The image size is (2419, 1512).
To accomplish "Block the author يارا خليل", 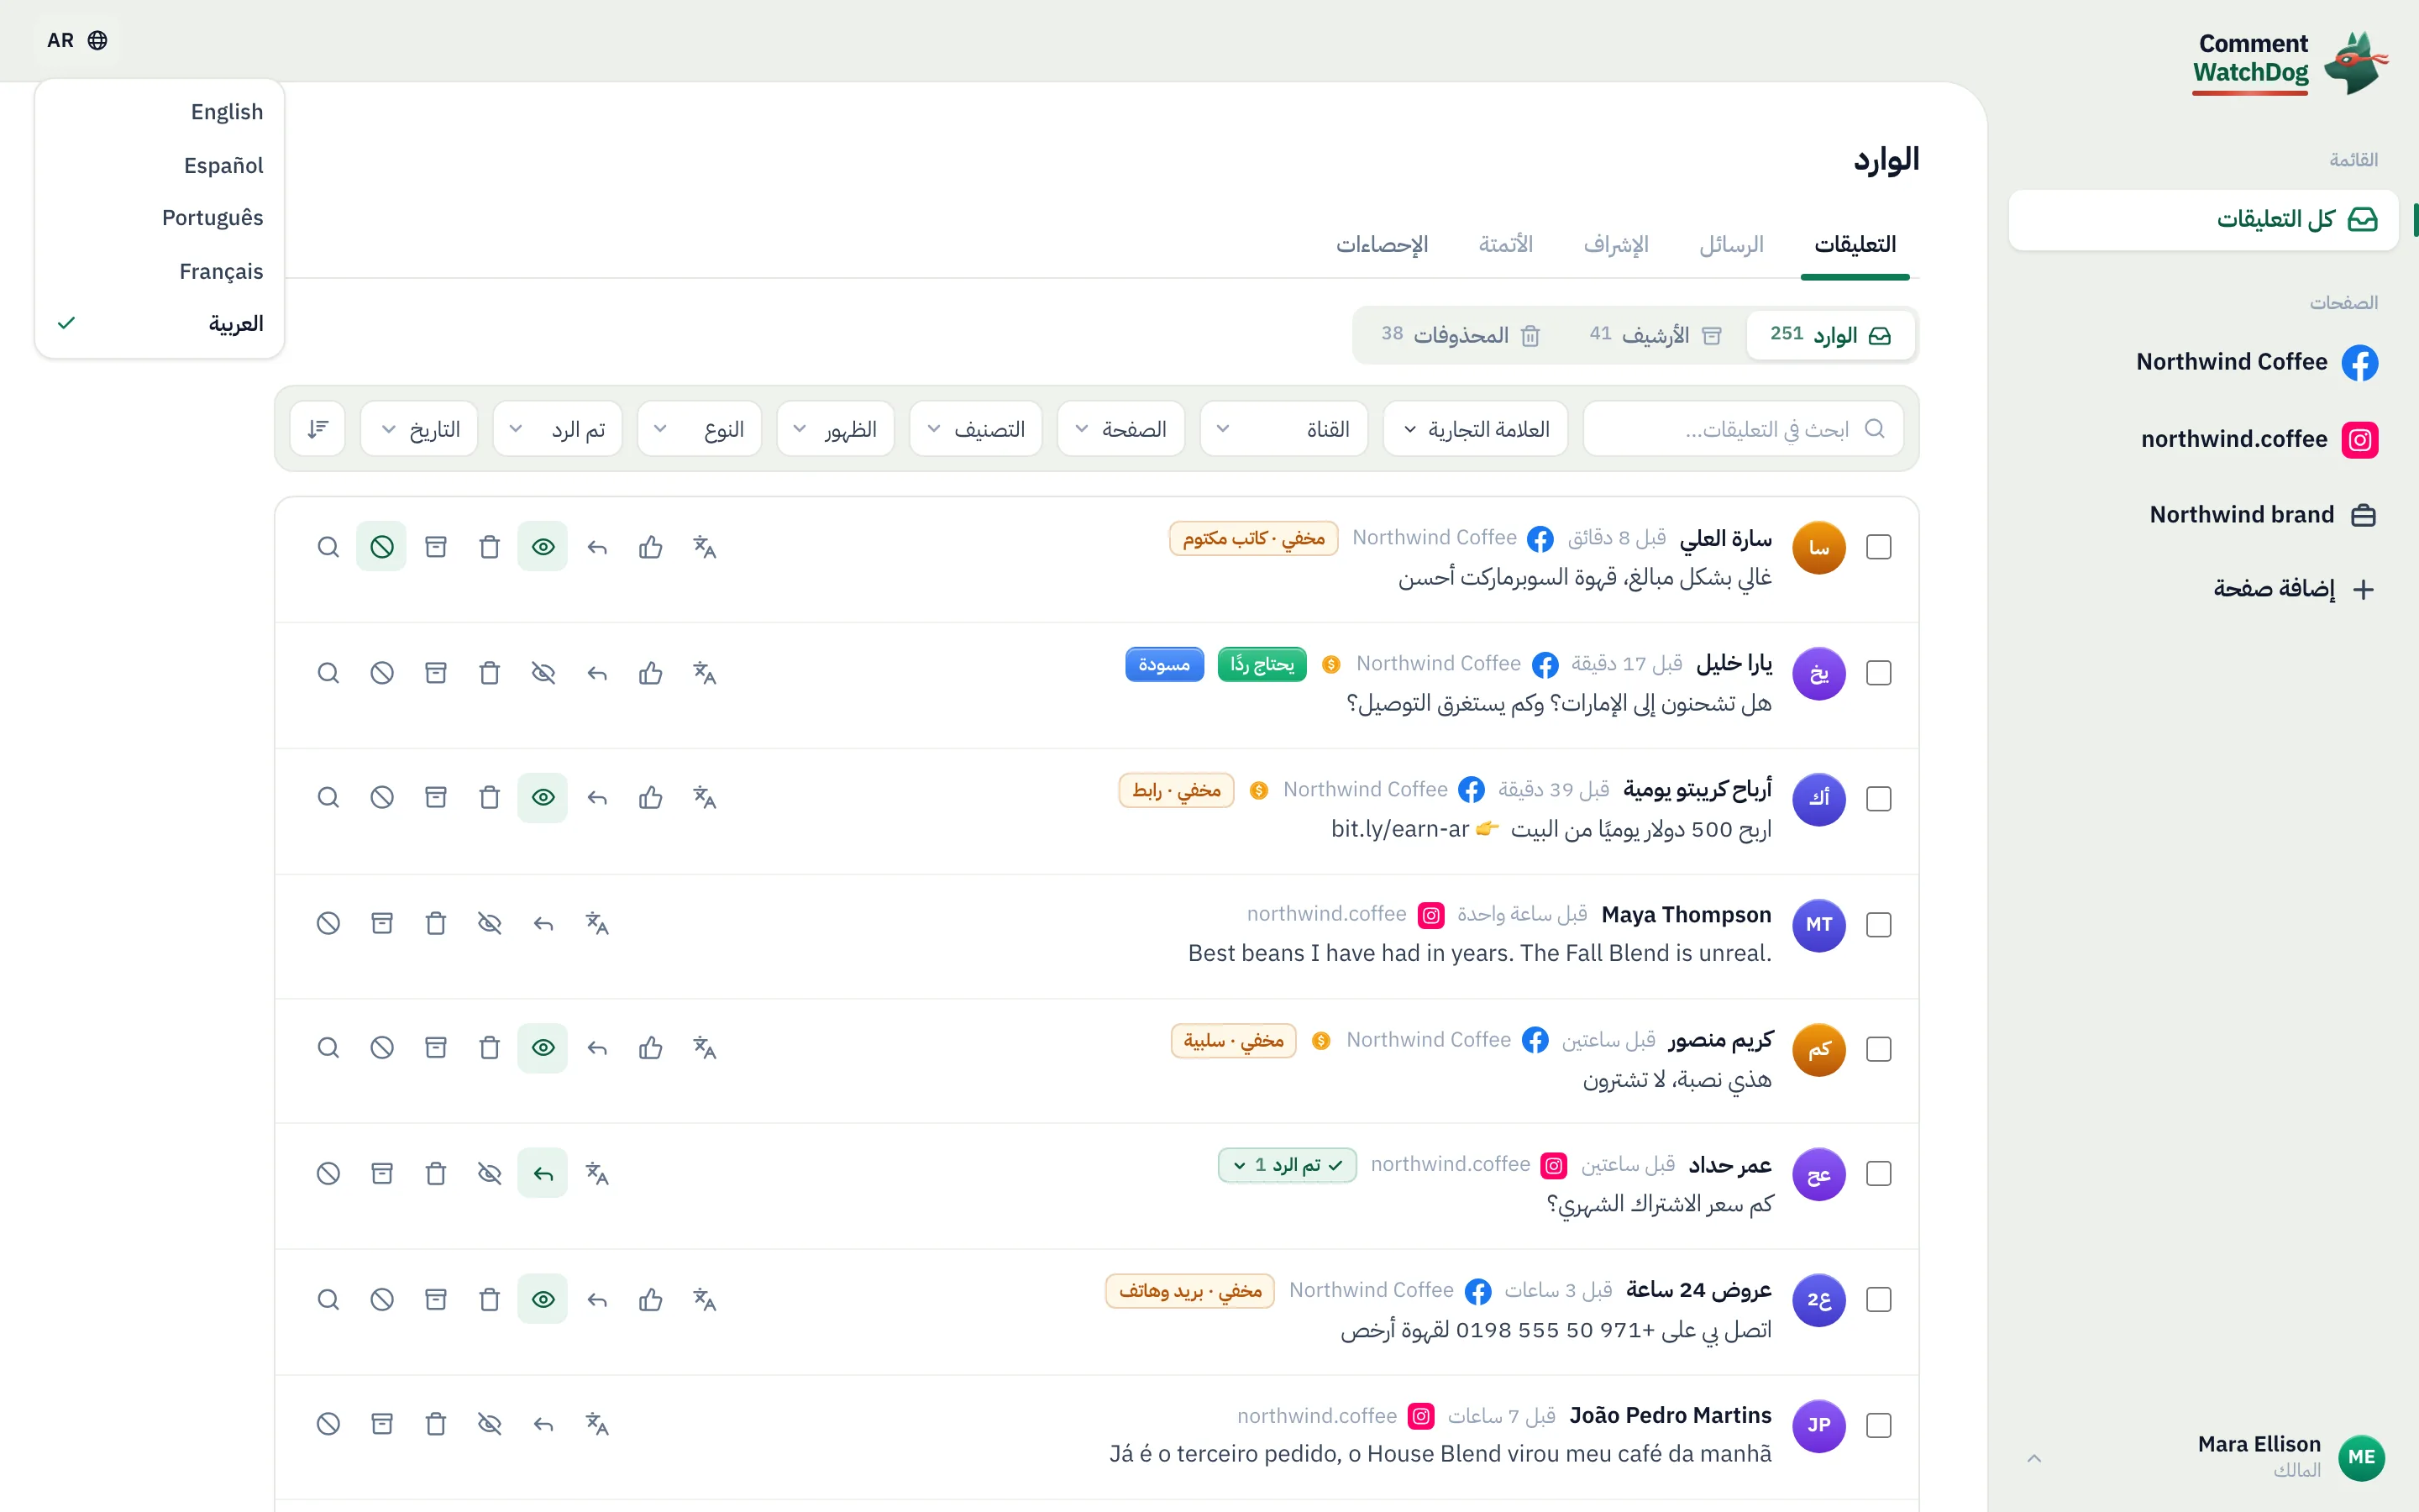I will click(382, 673).
